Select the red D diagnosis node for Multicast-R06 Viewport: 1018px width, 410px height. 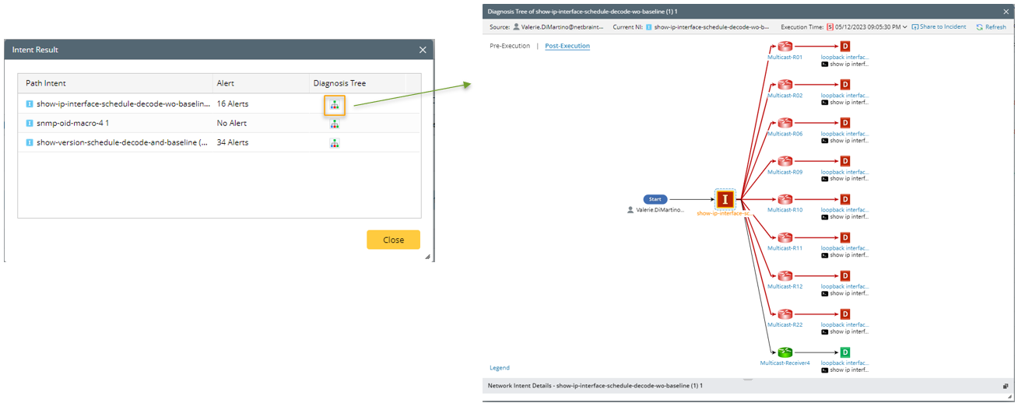pyautogui.click(x=844, y=123)
